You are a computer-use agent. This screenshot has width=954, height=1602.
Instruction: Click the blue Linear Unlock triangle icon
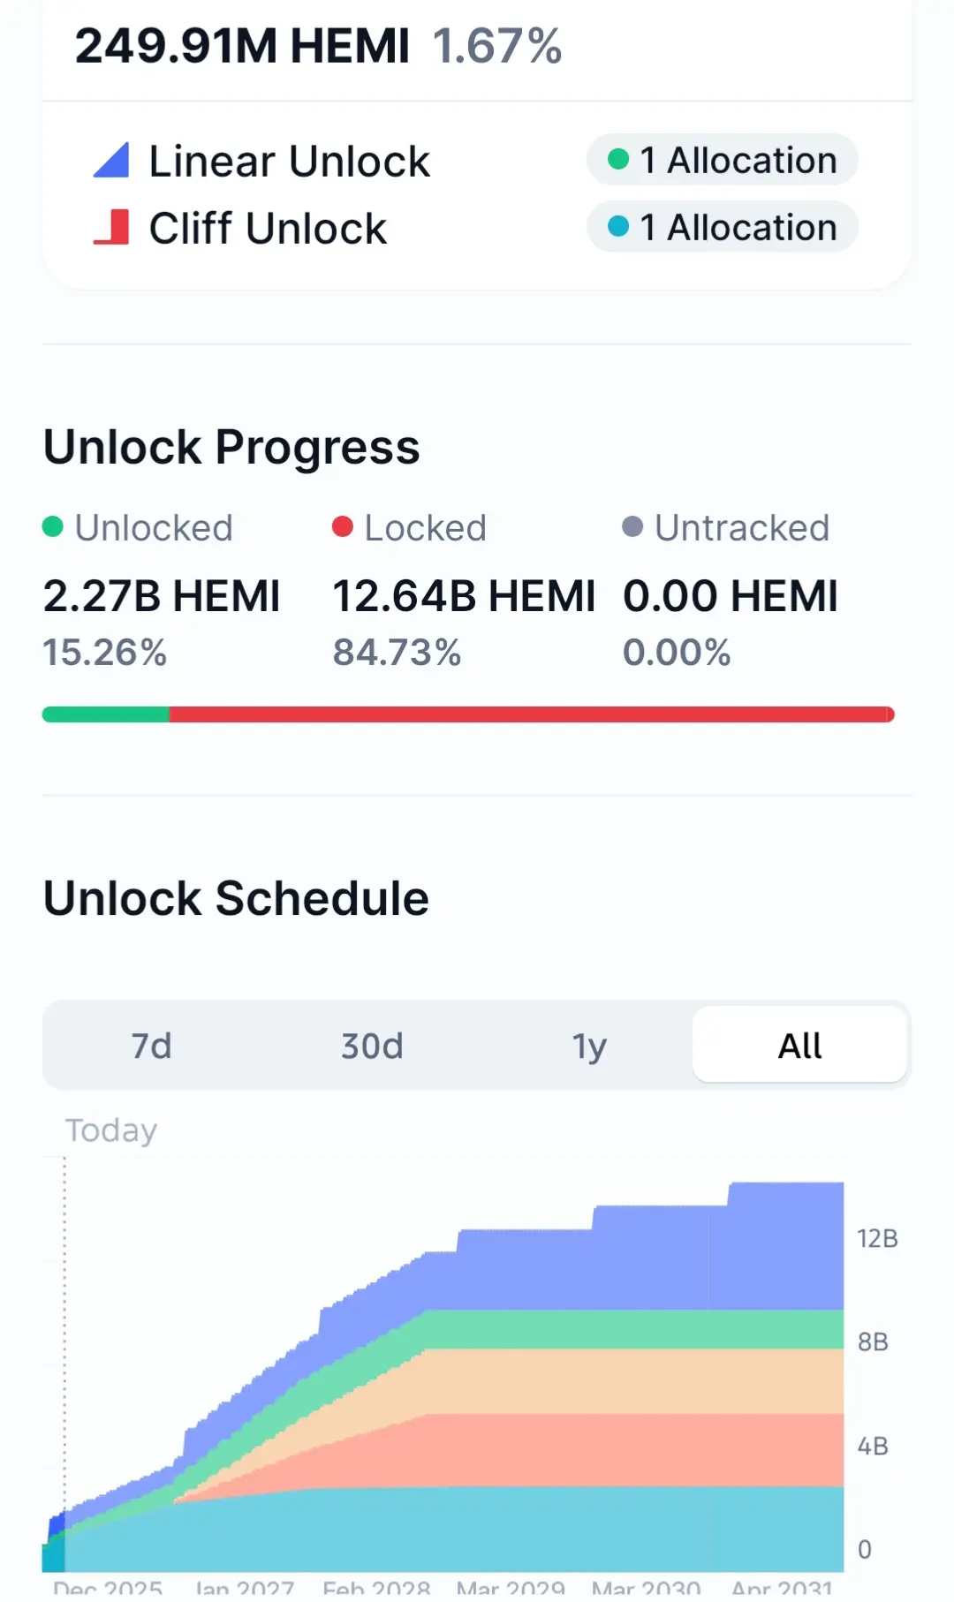click(111, 160)
